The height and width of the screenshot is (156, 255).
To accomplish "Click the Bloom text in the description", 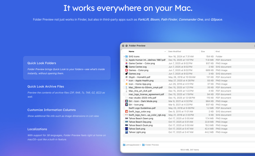I will click(x=155, y=20).
